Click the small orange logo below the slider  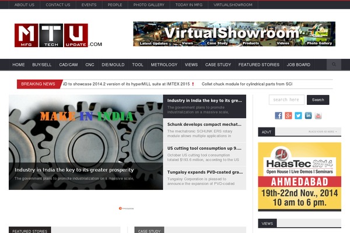click(x=126, y=209)
